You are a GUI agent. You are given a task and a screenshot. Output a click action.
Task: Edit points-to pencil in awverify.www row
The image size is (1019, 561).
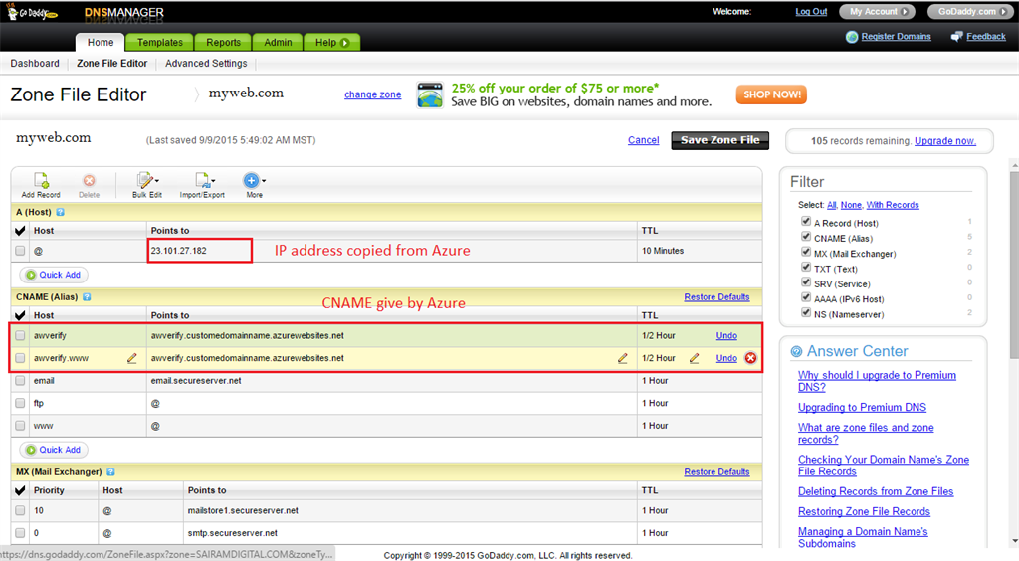click(623, 358)
